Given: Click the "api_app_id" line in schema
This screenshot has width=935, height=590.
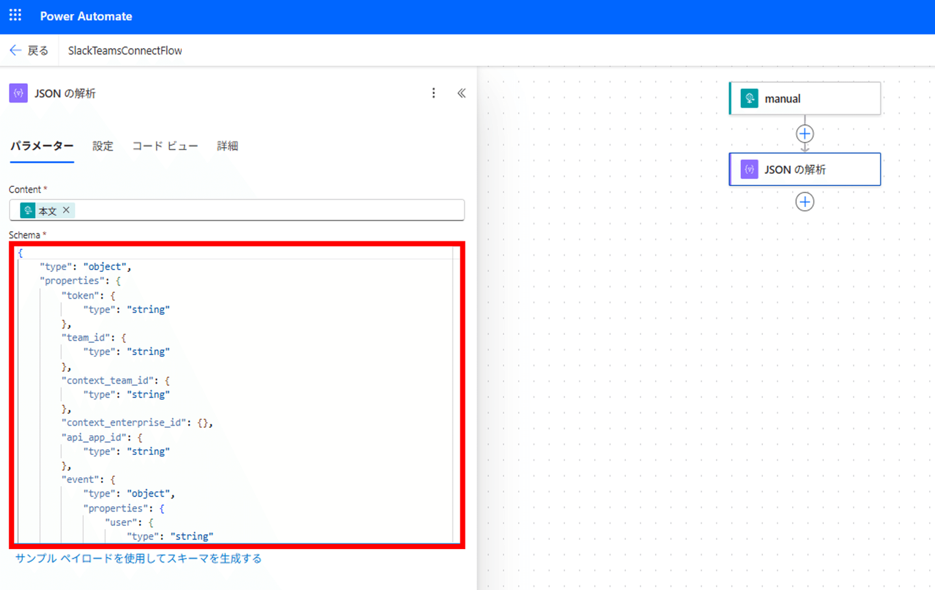Looking at the screenshot, I should click(x=102, y=437).
